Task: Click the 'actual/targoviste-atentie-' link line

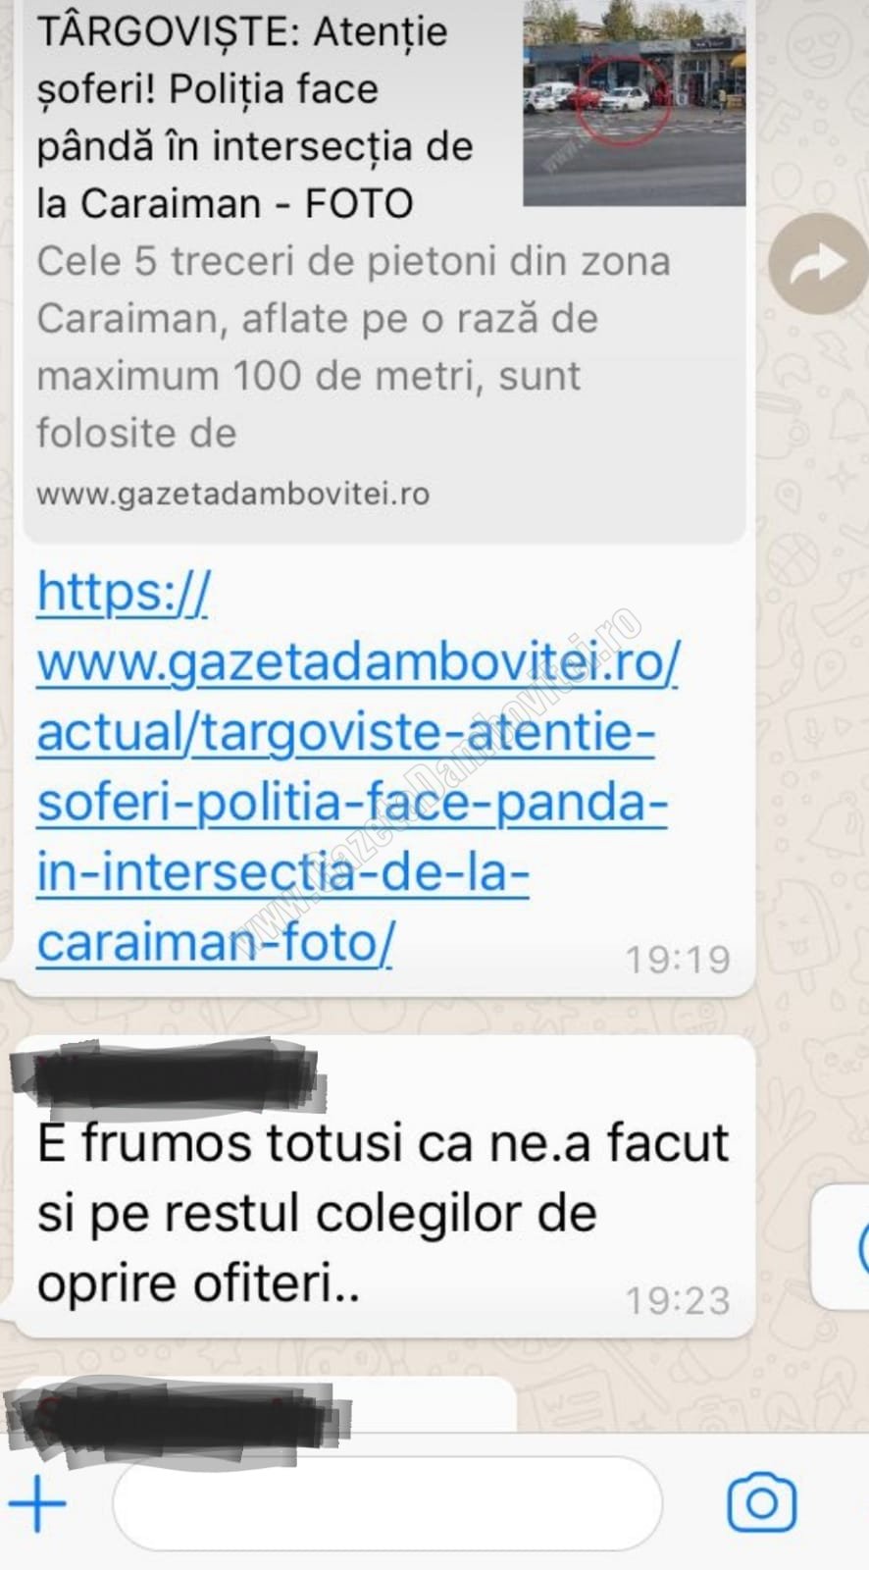Action: 345,733
